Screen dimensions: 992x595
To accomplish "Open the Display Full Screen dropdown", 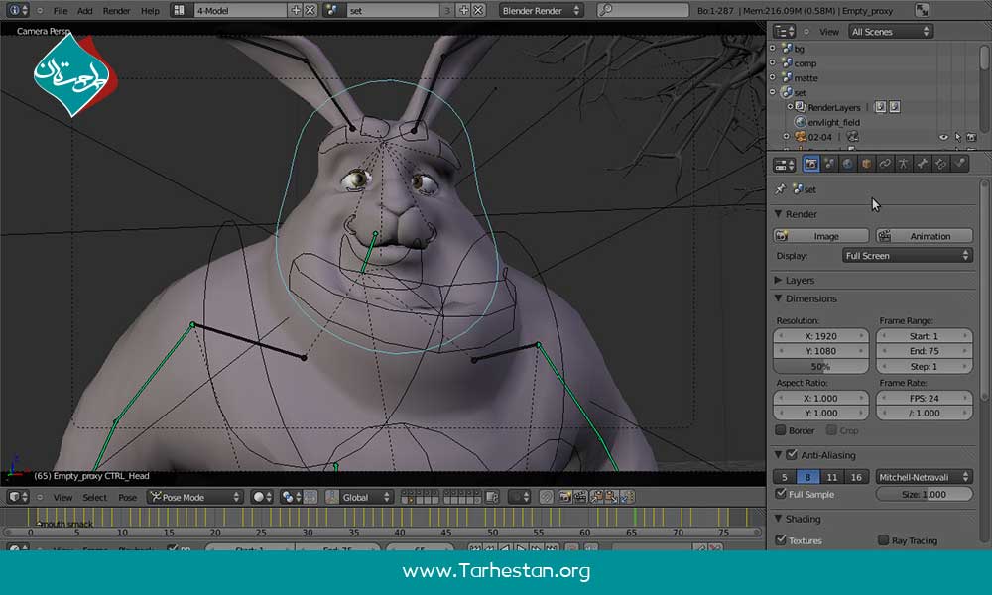I will coord(908,256).
